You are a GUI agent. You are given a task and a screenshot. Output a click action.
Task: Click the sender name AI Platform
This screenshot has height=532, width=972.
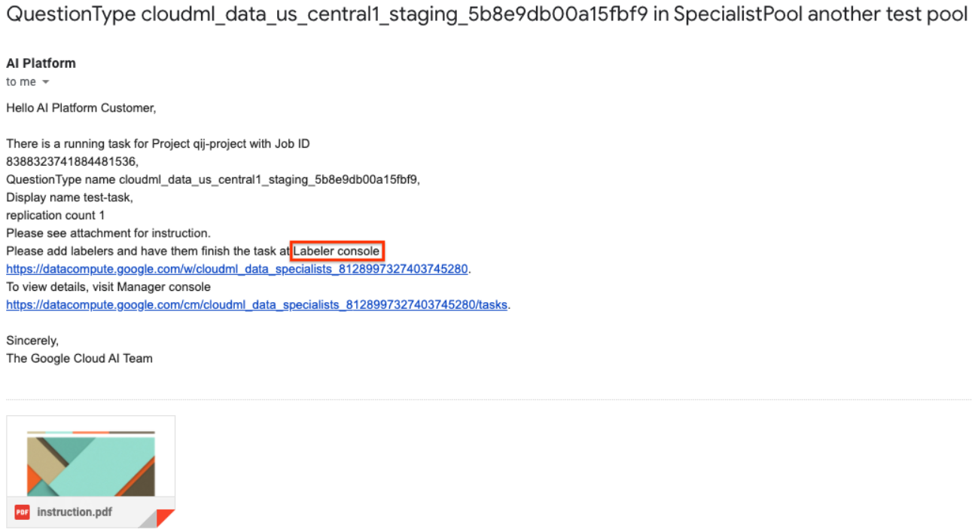pos(41,63)
